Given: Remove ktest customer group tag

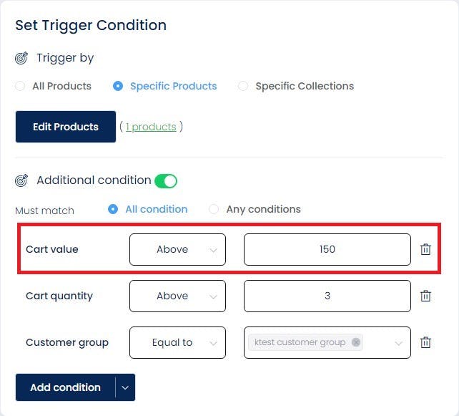Looking at the screenshot, I should 356,342.
